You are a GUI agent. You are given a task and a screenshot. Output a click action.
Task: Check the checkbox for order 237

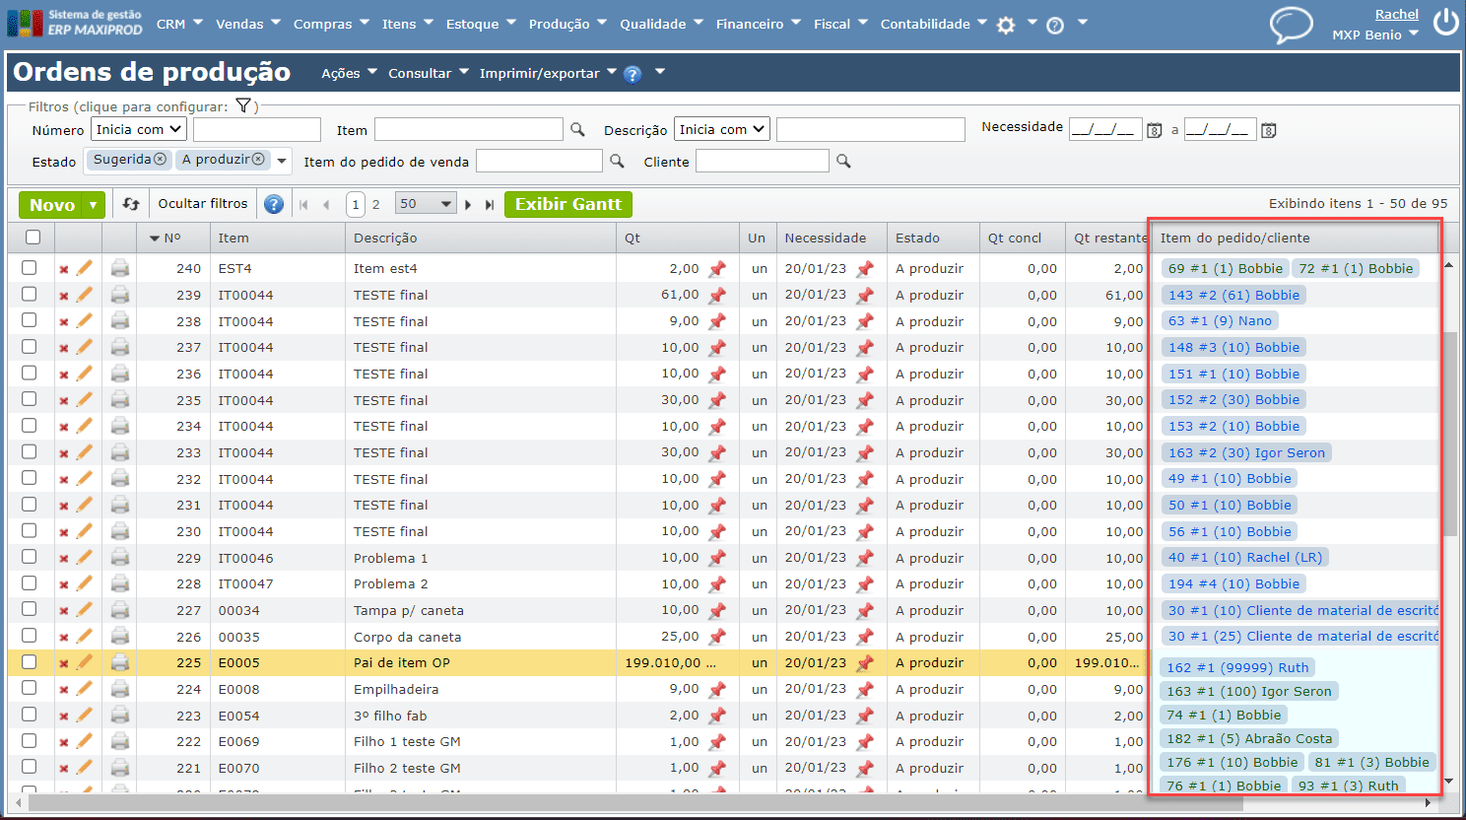point(30,347)
